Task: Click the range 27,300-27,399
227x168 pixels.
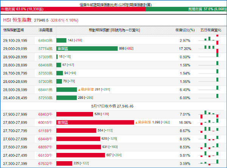Action: (15, 163)
